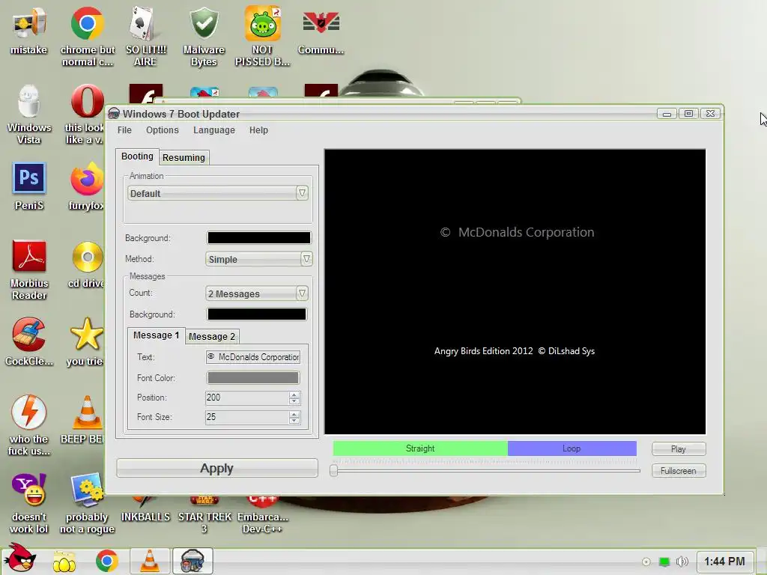The width and height of the screenshot is (767, 575).
Task: Select the Booting tab
Action: 138,156
